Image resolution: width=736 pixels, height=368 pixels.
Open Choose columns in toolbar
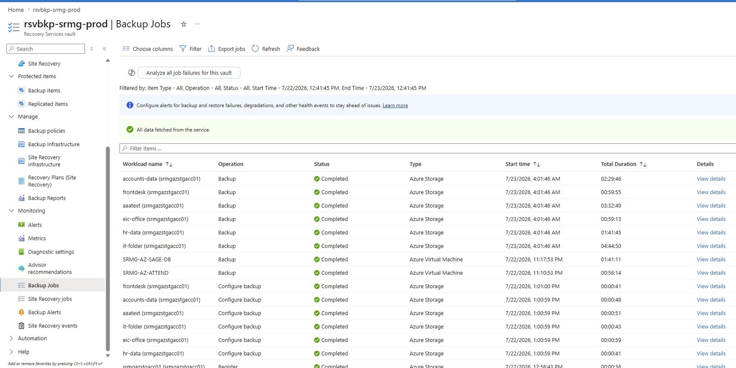[148, 49]
